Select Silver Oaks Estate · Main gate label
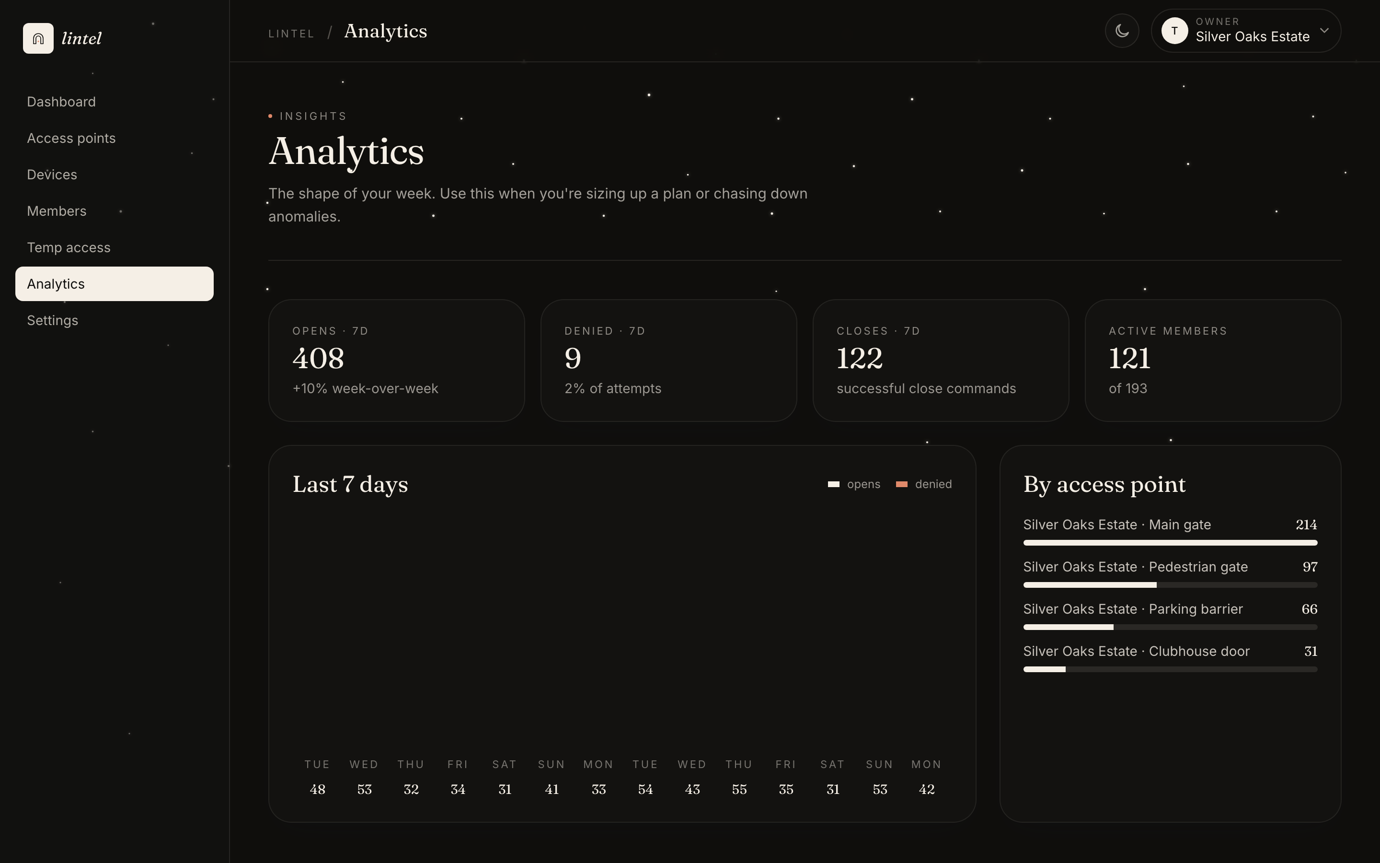Screen dimensions: 1380x863 pyautogui.click(x=1116, y=525)
